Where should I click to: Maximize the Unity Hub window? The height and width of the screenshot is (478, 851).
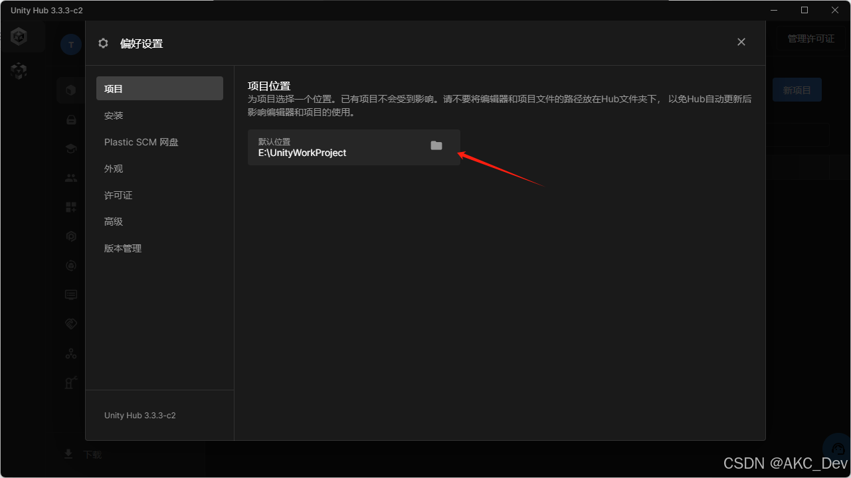click(804, 10)
